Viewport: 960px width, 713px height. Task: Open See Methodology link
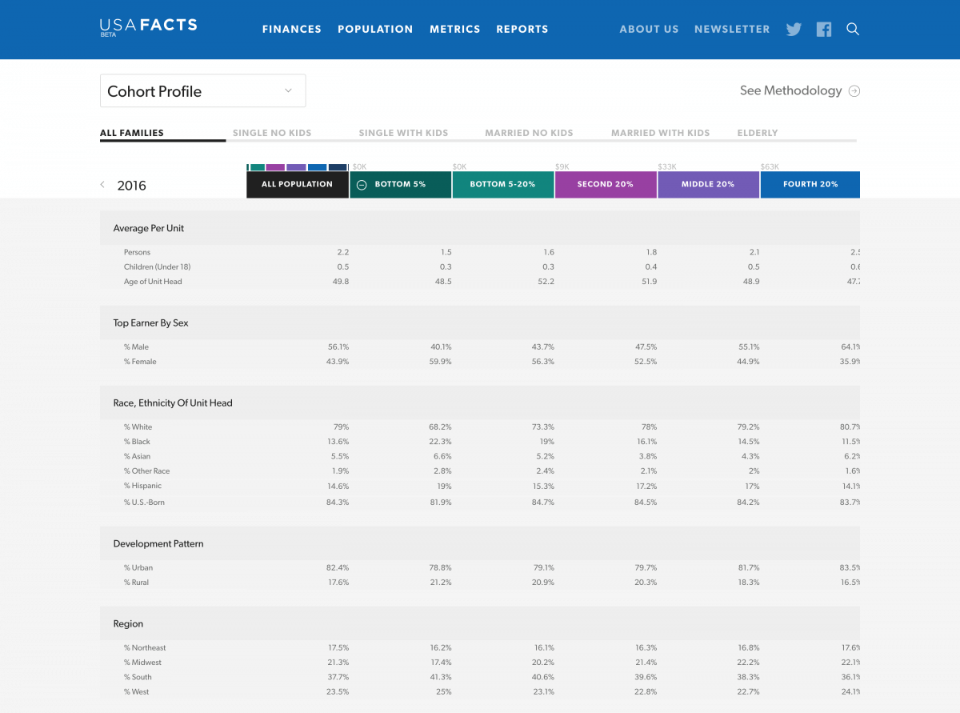tap(790, 90)
